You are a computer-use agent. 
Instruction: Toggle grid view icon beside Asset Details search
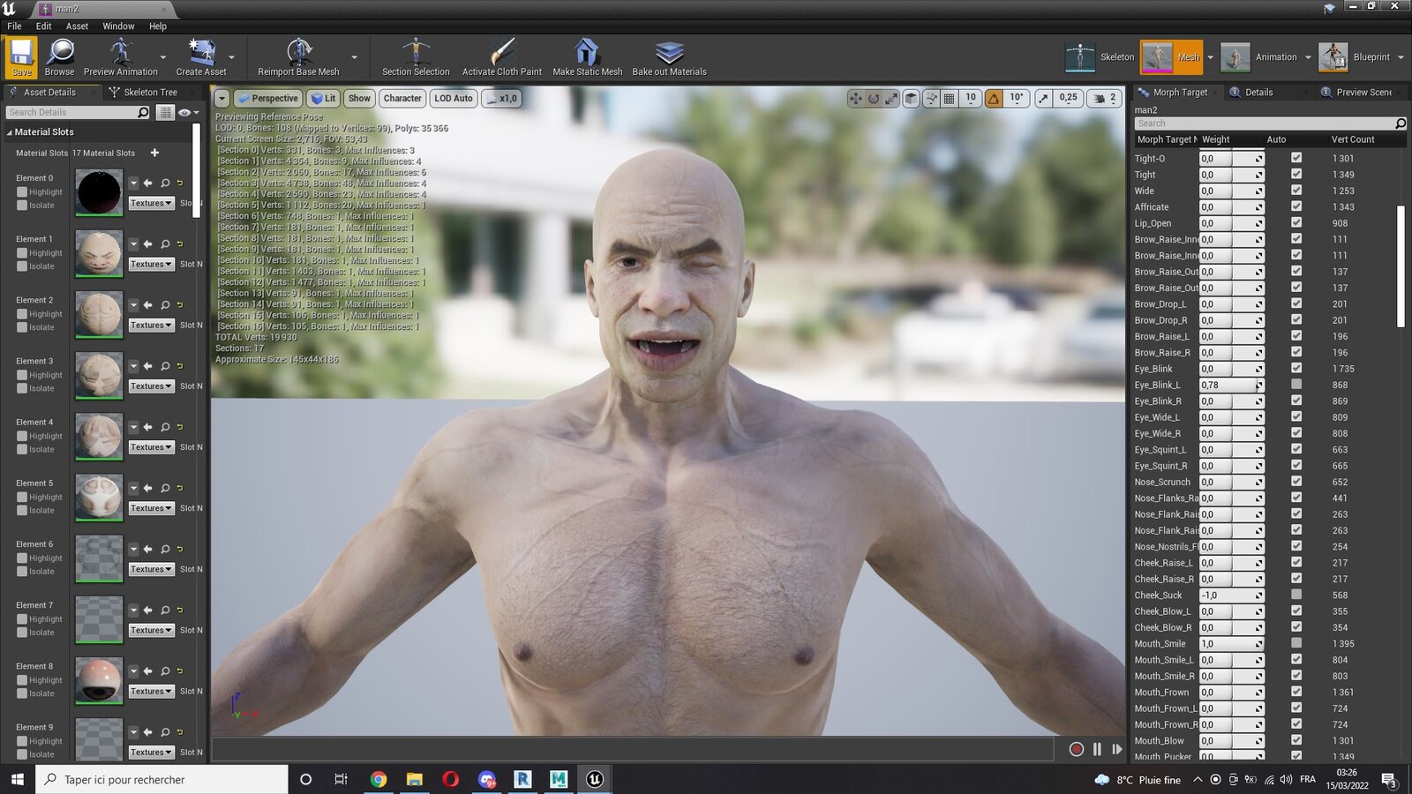click(165, 112)
